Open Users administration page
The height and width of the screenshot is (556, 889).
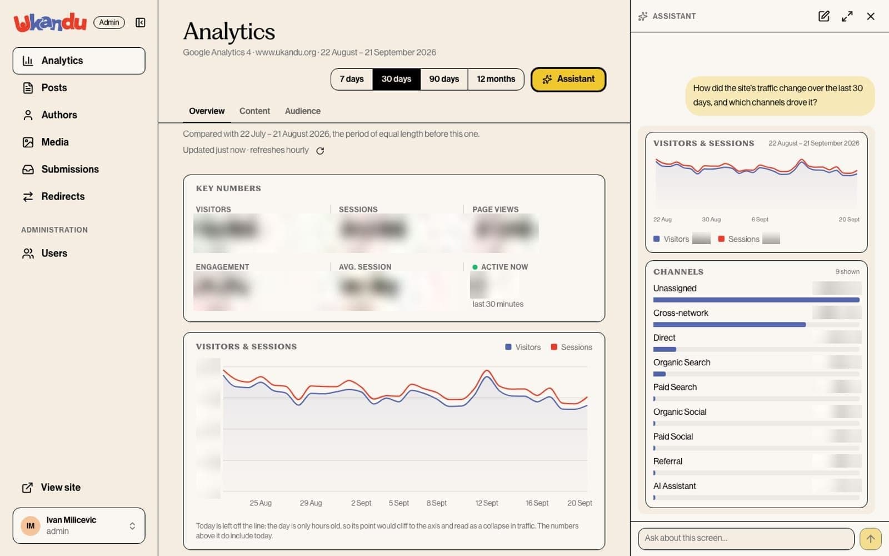click(x=79, y=254)
